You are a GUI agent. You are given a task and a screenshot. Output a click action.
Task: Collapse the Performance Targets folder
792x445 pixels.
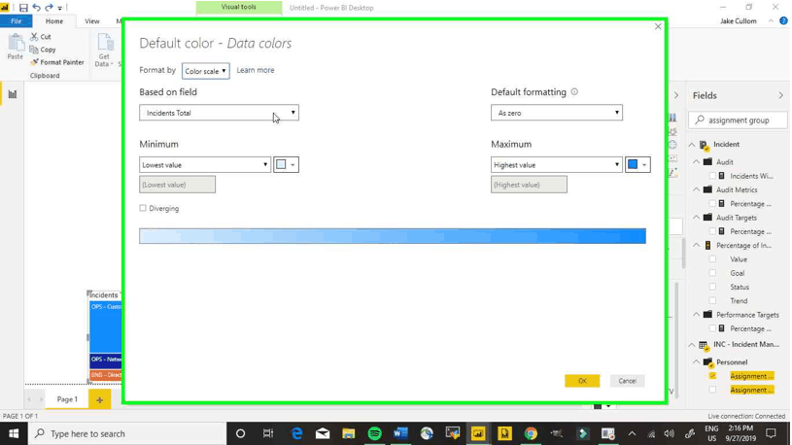pos(697,314)
